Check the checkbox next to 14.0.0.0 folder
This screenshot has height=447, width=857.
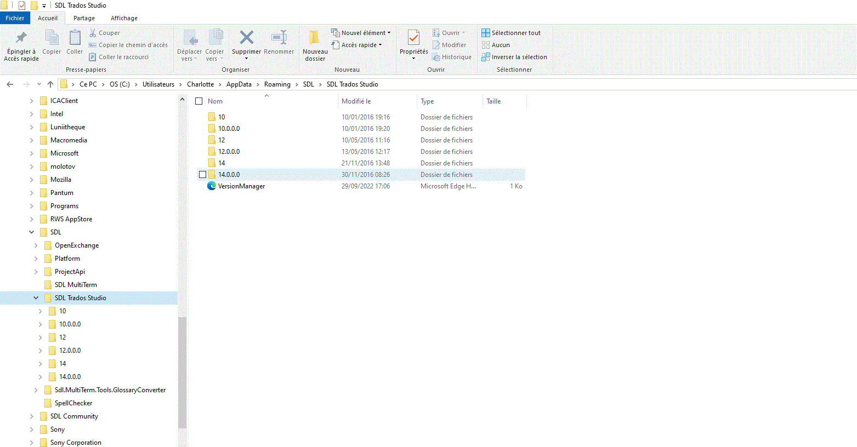click(202, 174)
